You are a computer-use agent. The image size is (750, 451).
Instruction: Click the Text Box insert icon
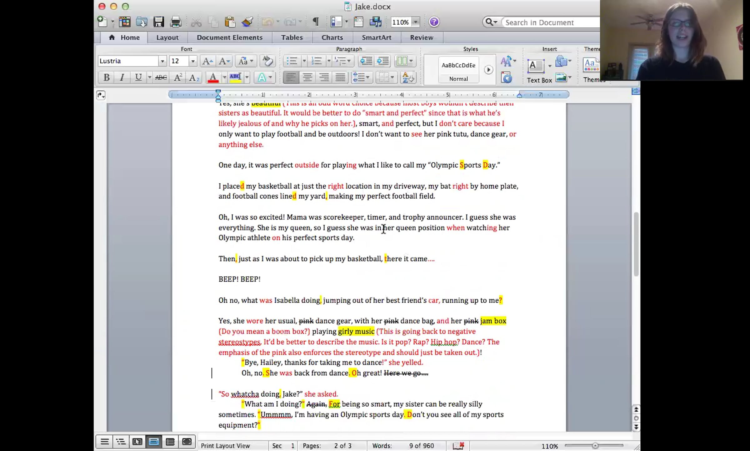pyautogui.click(x=536, y=66)
